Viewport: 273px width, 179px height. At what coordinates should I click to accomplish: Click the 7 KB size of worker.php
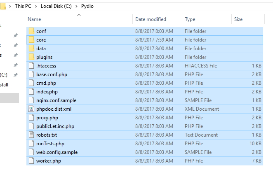257,161
